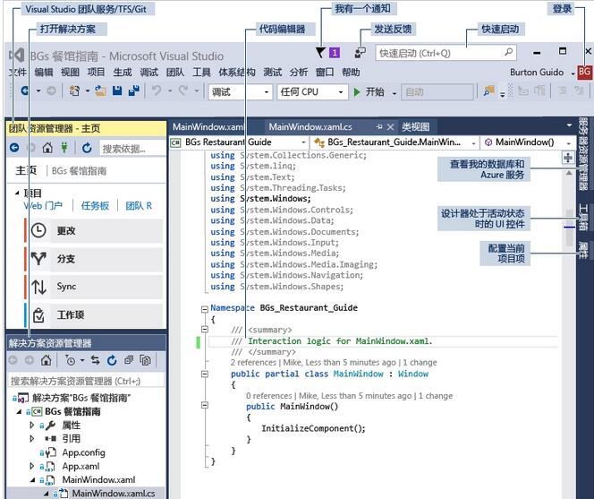Open the dropdown arrow next to 开始
Viewport: 594px width, 499px height.
pos(395,93)
